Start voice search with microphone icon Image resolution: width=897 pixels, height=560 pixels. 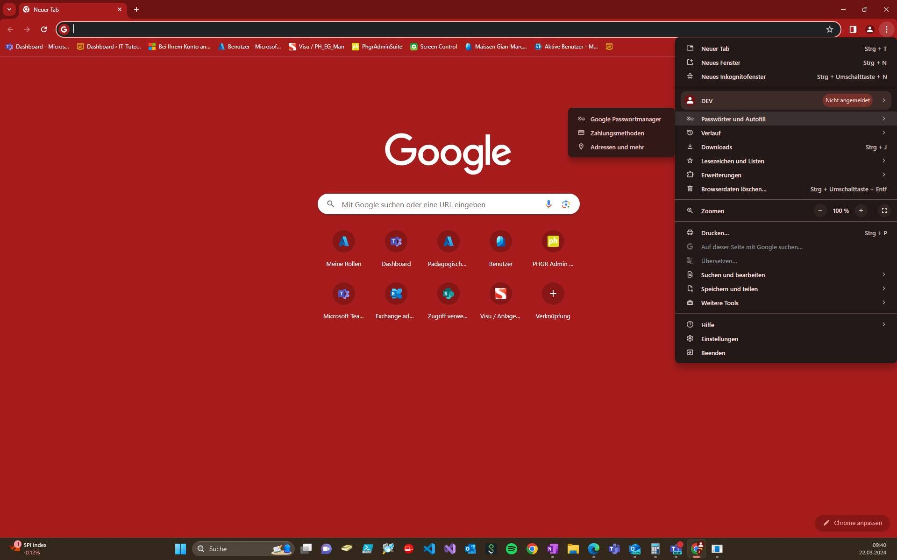click(548, 204)
